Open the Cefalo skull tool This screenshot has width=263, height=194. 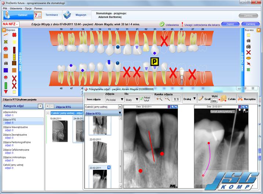(228, 99)
